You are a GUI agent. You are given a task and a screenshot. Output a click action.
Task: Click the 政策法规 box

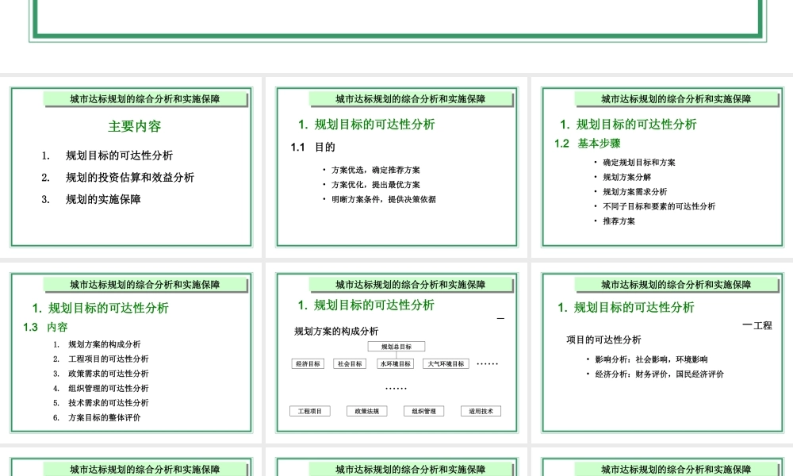click(x=368, y=411)
